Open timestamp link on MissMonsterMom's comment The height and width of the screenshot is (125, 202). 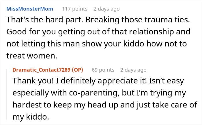106,9
